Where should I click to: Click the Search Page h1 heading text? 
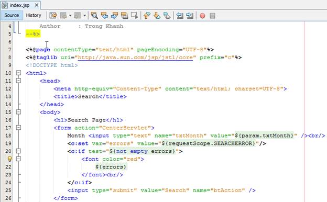coord(86,120)
